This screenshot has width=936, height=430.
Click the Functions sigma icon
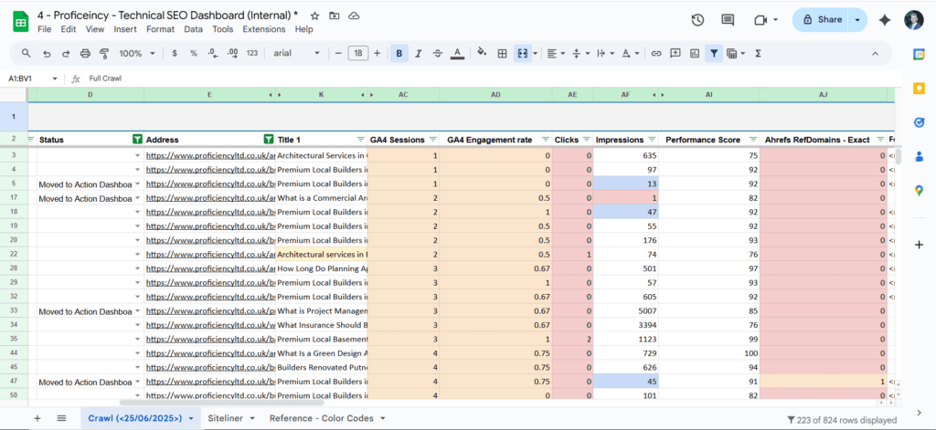(x=758, y=54)
